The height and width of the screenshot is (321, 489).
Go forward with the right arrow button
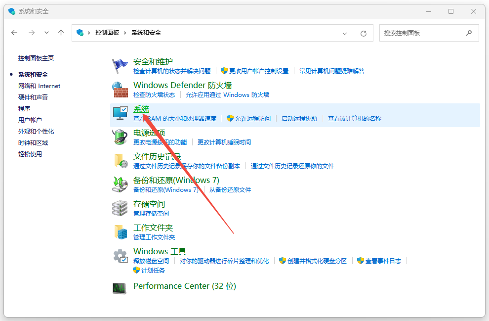click(32, 33)
